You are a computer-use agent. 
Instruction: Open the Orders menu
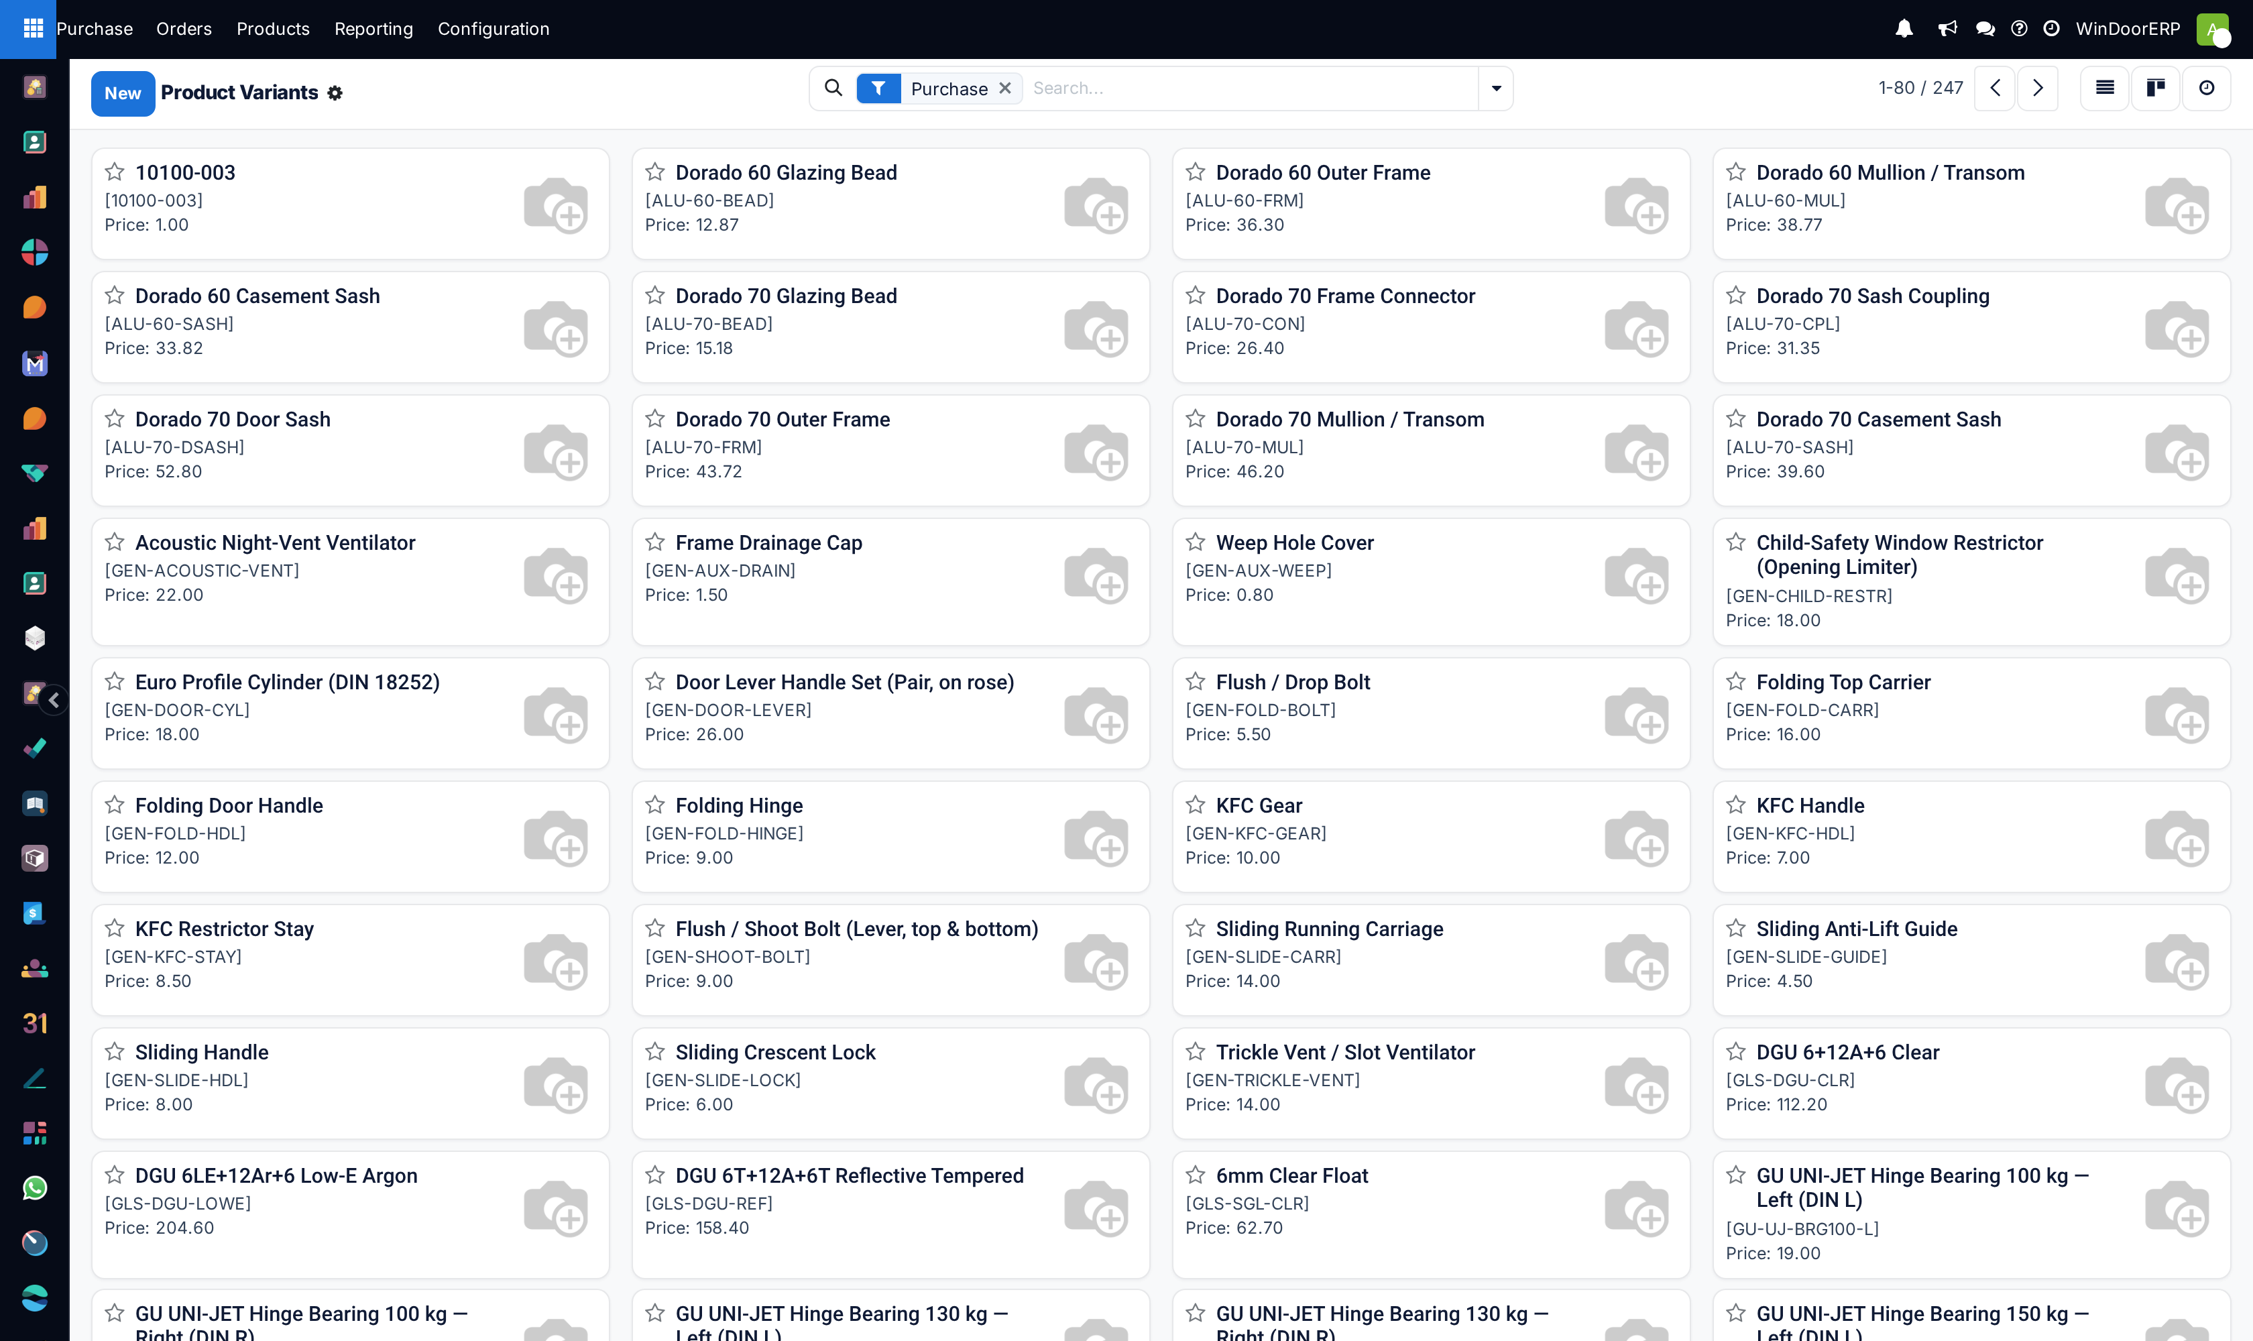pyautogui.click(x=184, y=29)
